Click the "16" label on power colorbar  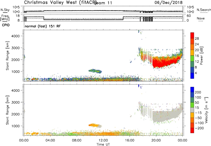point(197,56)
